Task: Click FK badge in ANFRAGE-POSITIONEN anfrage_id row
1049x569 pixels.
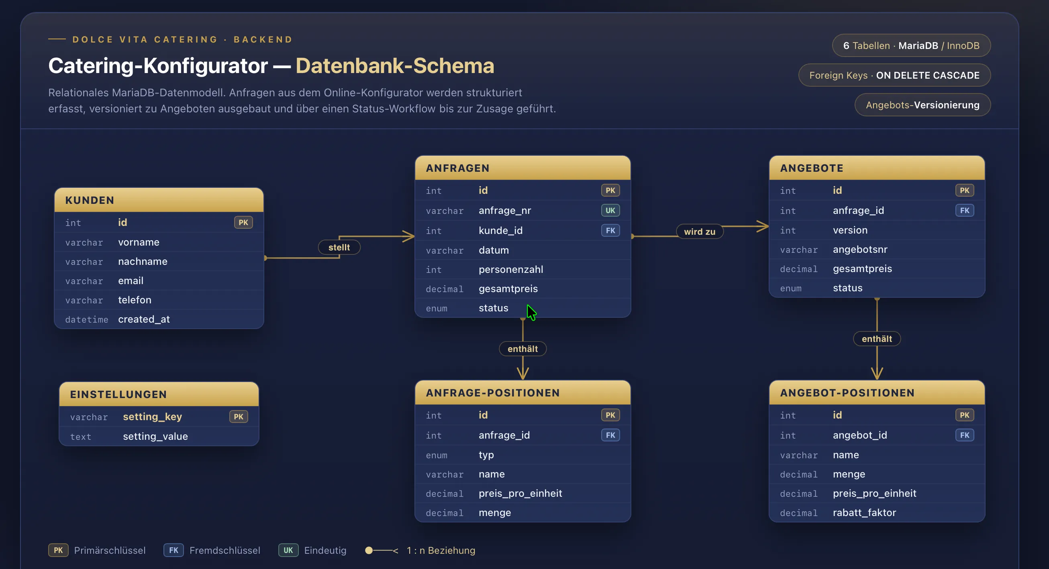Action: click(610, 435)
